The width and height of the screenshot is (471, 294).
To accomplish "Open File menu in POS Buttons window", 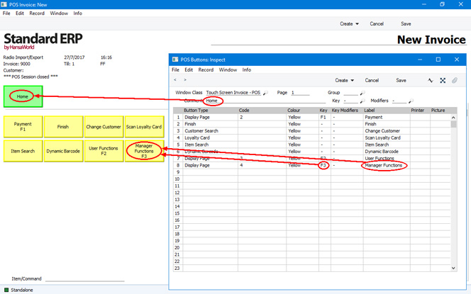I will coord(175,69).
